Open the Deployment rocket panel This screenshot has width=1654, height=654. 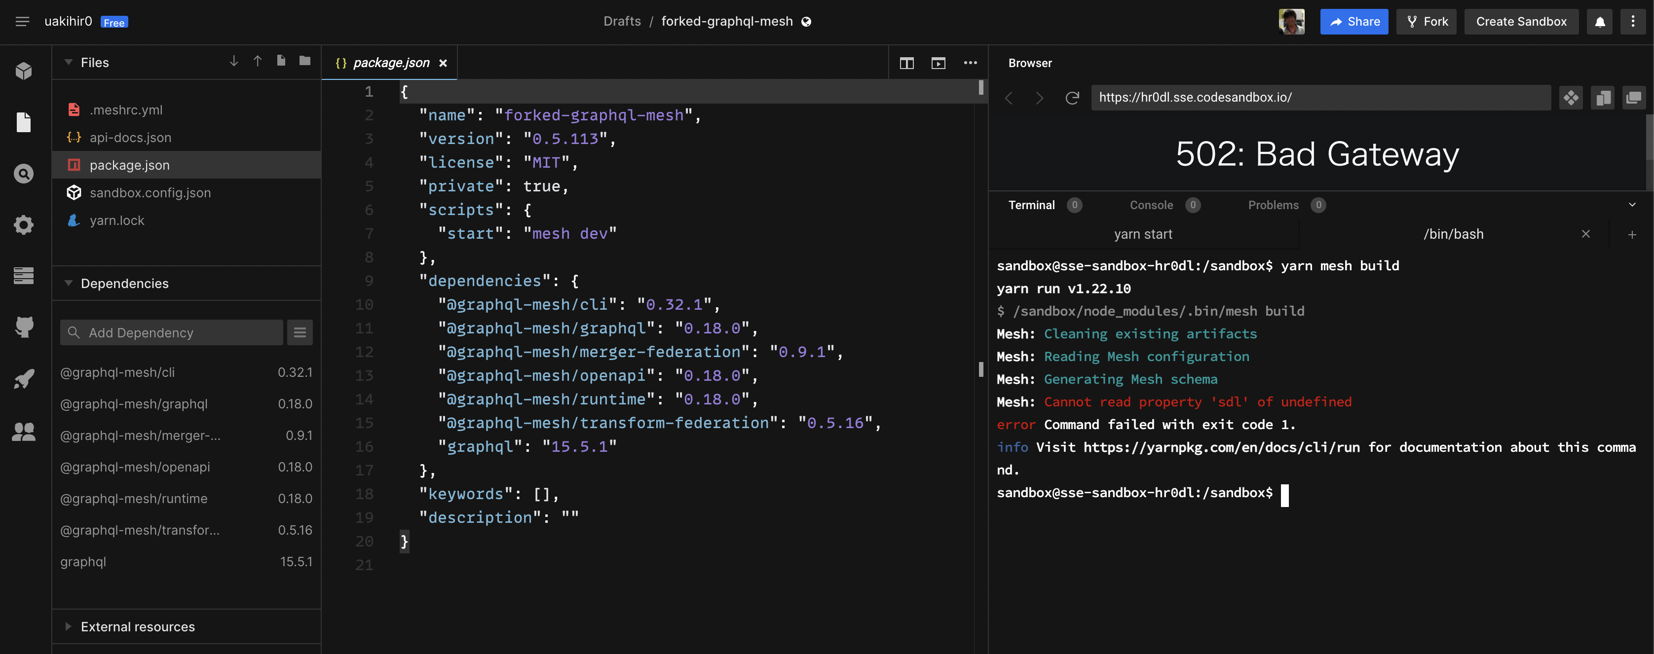[x=23, y=379]
